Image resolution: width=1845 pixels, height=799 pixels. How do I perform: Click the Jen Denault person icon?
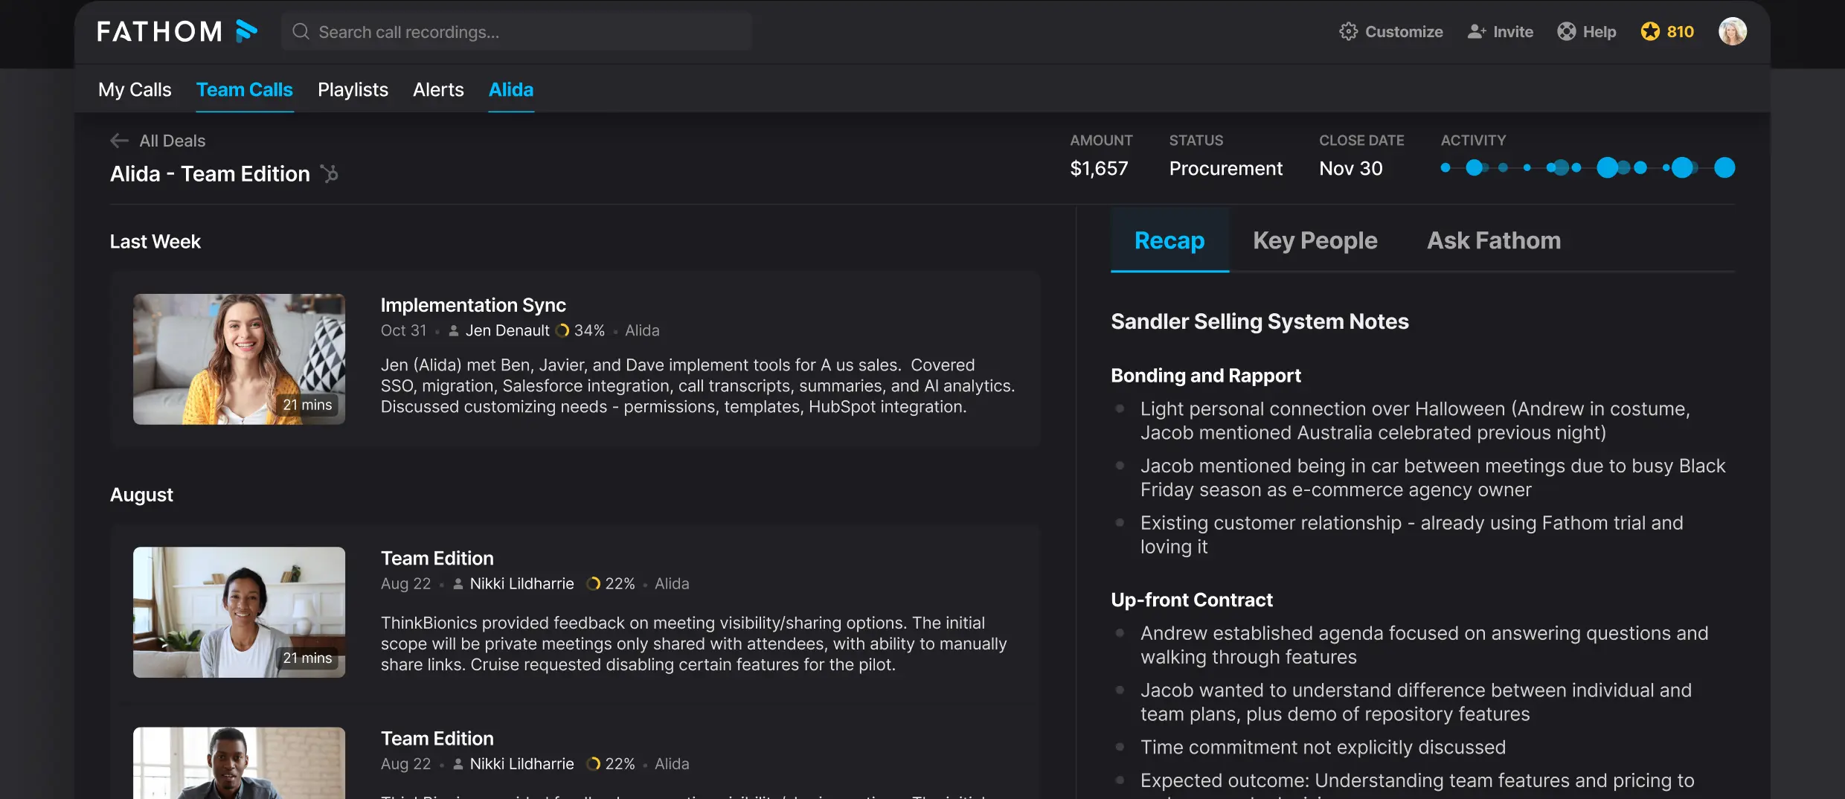coord(453,331)
